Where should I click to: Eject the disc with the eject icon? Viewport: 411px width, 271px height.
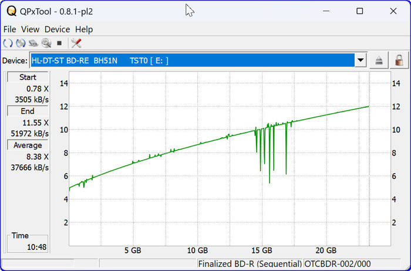(379, 61)
